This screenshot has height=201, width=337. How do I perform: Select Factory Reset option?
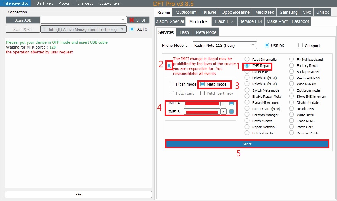pyautogui.click(x=291, y=65)
